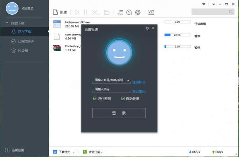Image resolution: width=239 pixels, height=157 pixels.
Task: Delete task with the X toolbar icon
Action: pos(95,12)
